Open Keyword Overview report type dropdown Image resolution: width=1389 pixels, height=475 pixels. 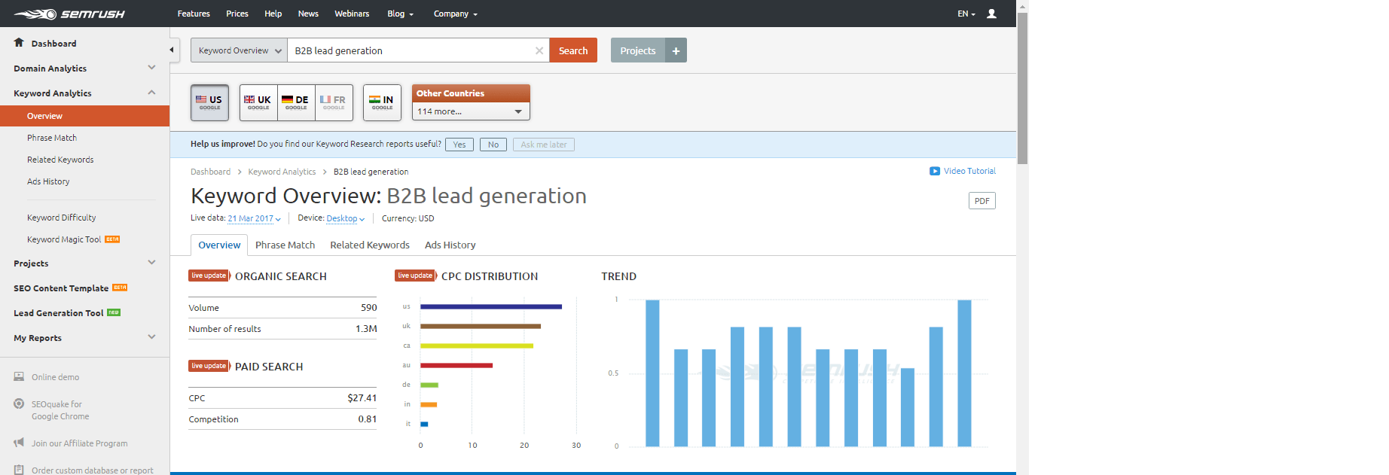239,50
